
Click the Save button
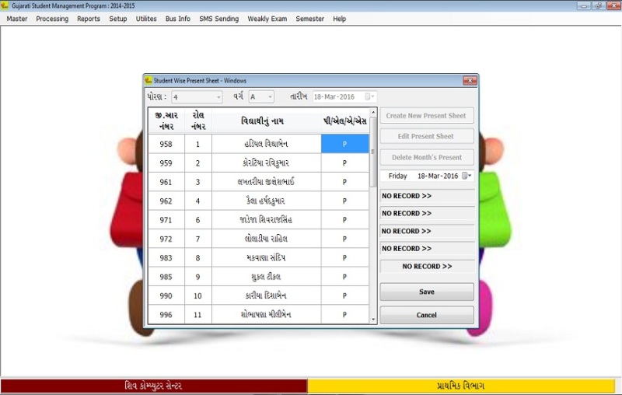point(426,292)
